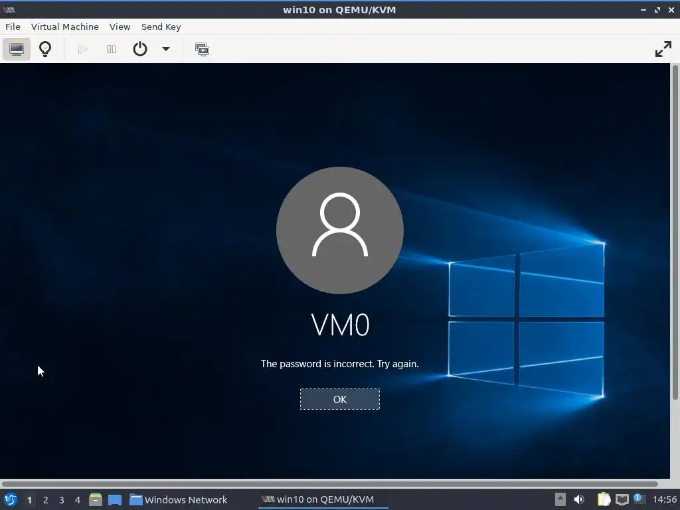Minimize the win10 QEMU/KVM window
This screenshot has width=680, height=510.
click(x=643, y=9)
